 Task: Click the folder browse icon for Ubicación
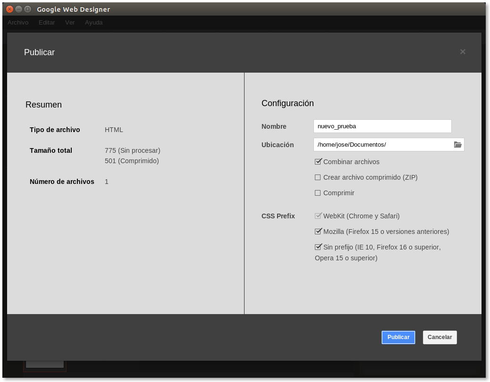(x=457, y=145)
